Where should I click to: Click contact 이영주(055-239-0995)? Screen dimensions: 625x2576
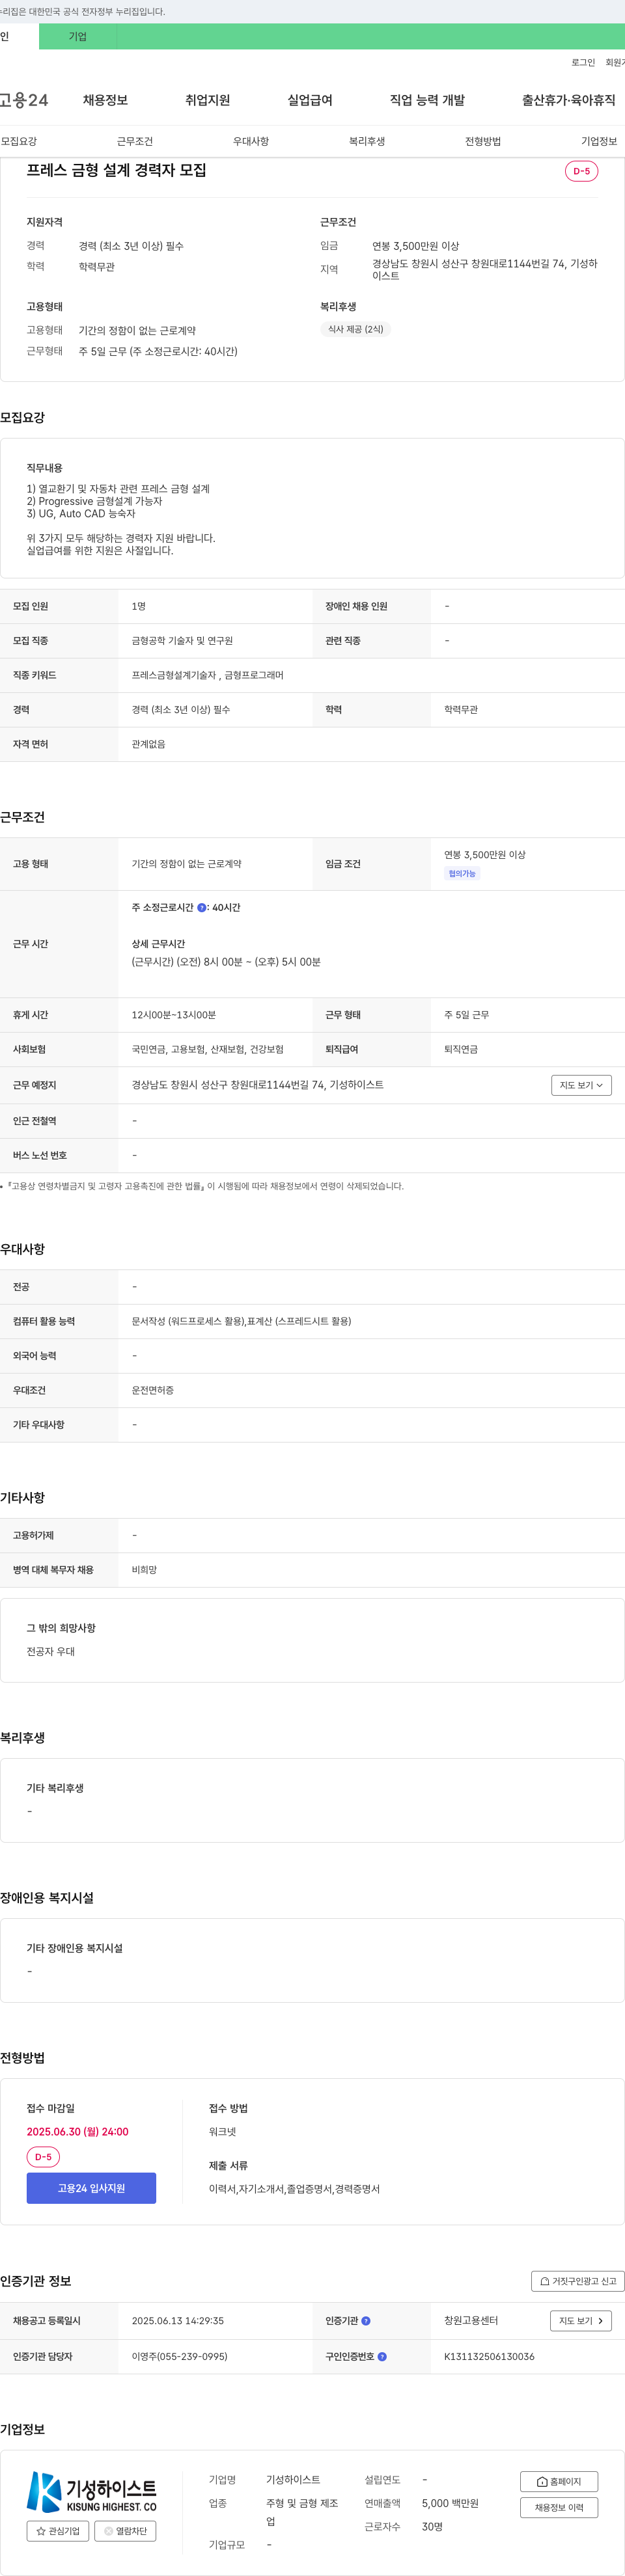179,2357
